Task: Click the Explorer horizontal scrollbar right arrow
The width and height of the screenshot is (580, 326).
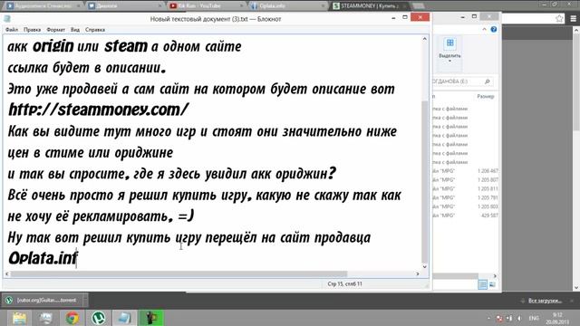Action: pos(495,275)
